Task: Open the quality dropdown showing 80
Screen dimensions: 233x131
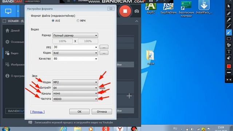Action: coord(75,59)
